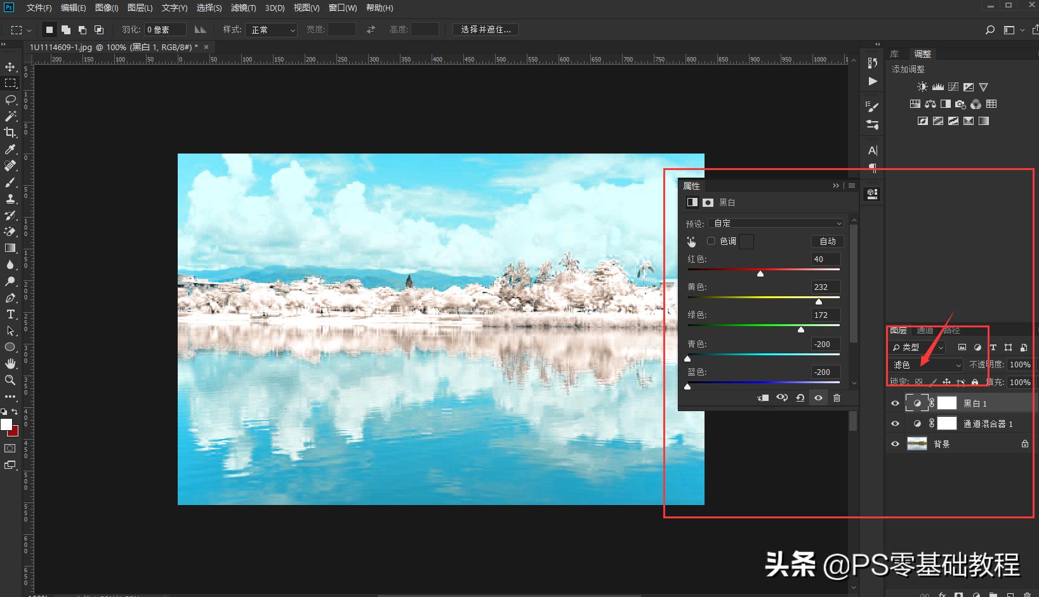Image resolution: width=1039 pixels, height=597 pixels.
Task: Open the 样式 style dropdown
Action: pos(272,30)
